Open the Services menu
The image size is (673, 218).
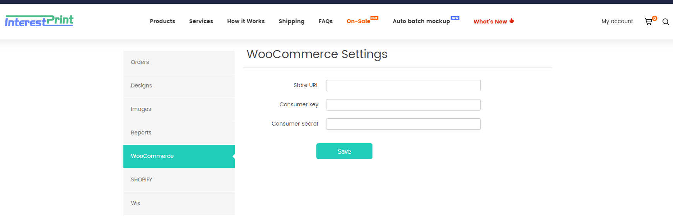[201, 21]
